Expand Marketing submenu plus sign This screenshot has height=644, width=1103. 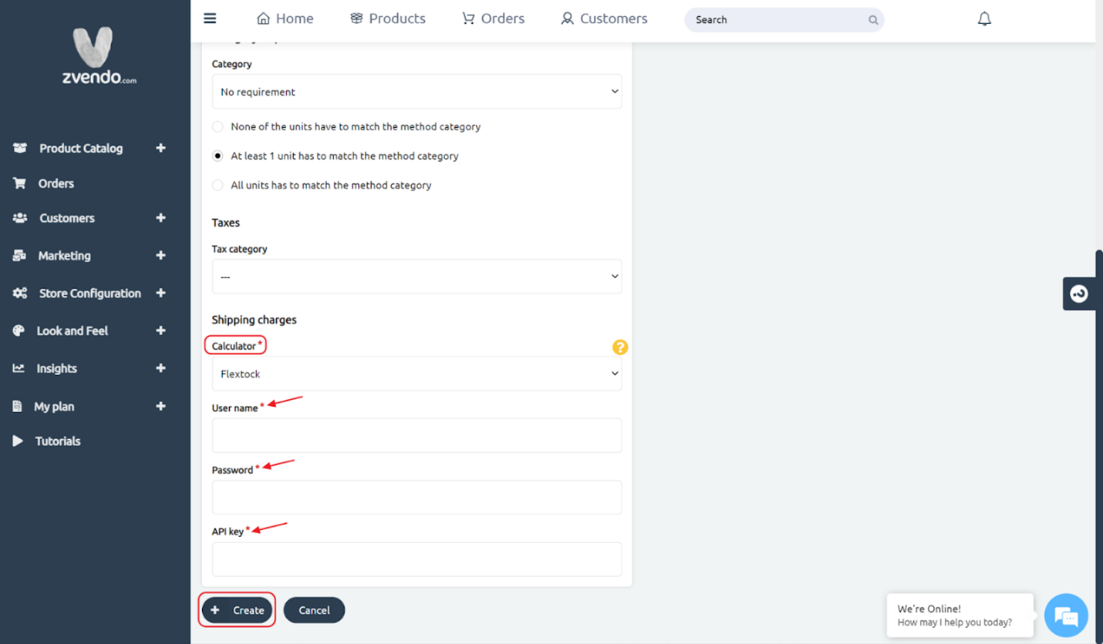coord(160,256)
